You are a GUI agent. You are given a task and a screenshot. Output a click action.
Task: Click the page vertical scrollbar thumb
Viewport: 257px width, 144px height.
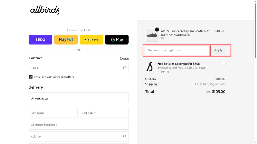[255, 30]
